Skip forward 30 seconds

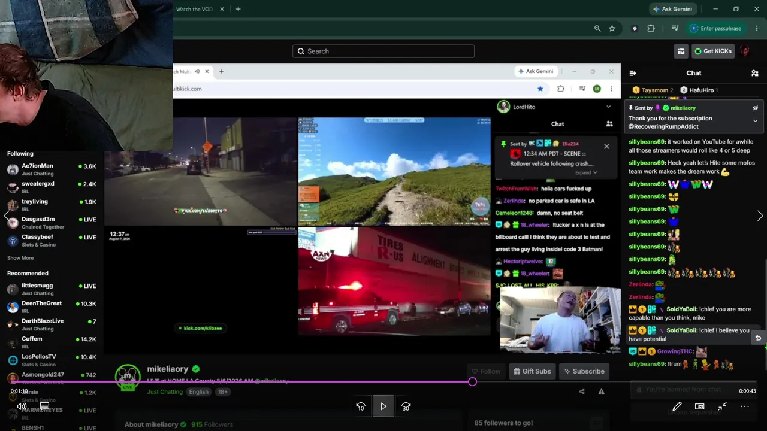(x=406, y=406)
